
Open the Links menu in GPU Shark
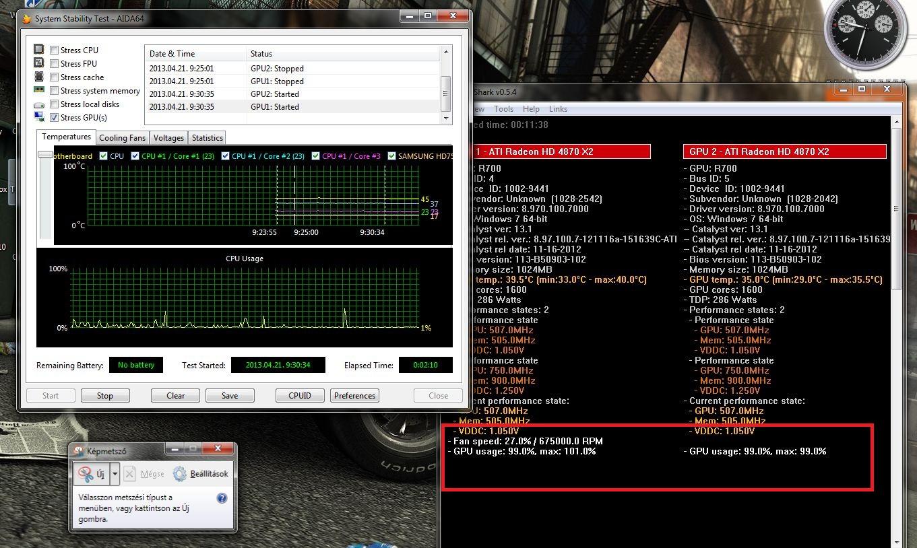tap(558, 108)
